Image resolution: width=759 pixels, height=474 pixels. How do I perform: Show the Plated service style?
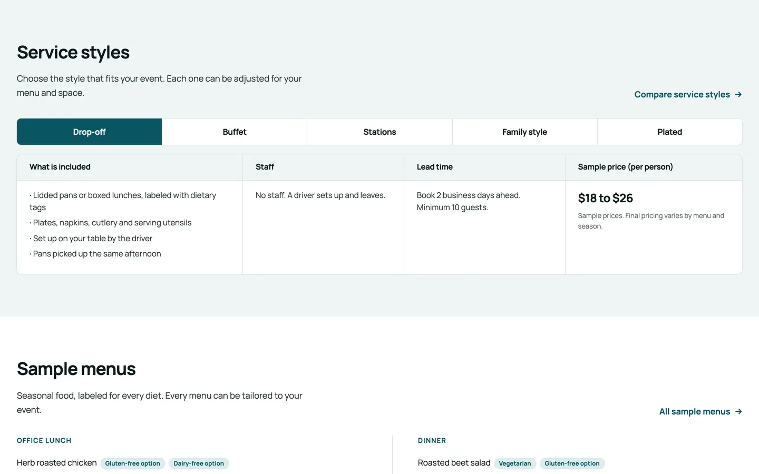670,132
